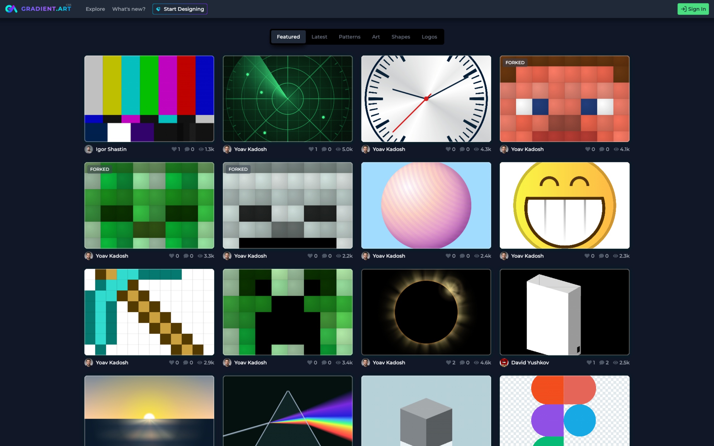Open the What's new? link
This screenshot has width=714, height=446.
[129, 9]
